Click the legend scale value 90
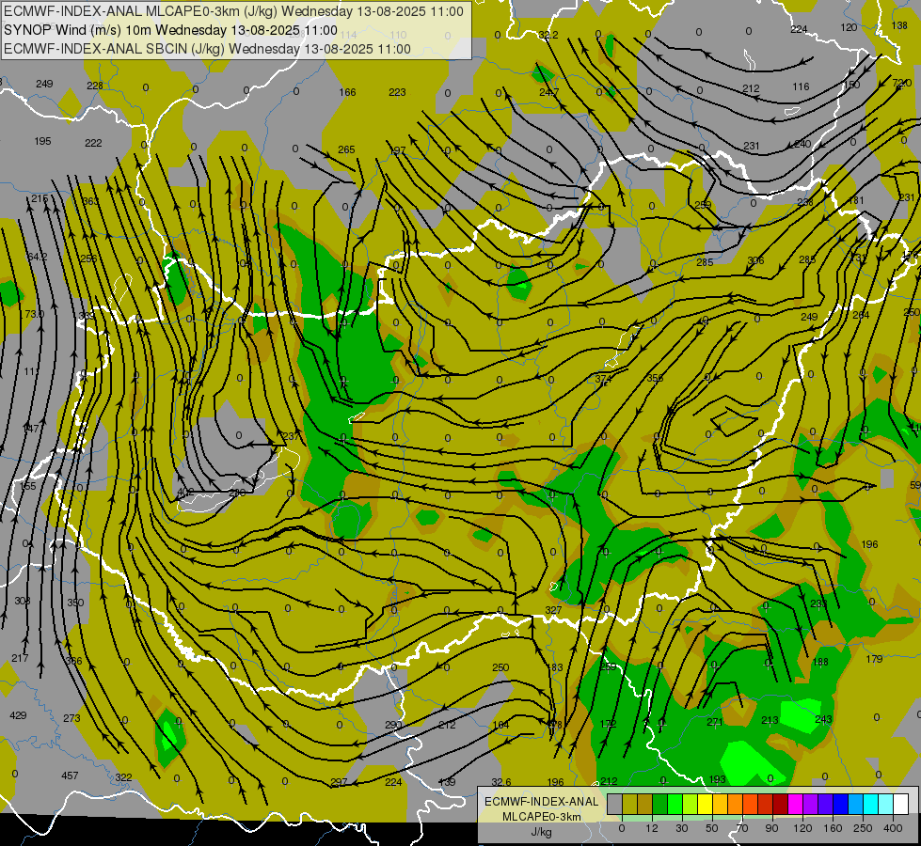921x846 pixels. [771, 828]
